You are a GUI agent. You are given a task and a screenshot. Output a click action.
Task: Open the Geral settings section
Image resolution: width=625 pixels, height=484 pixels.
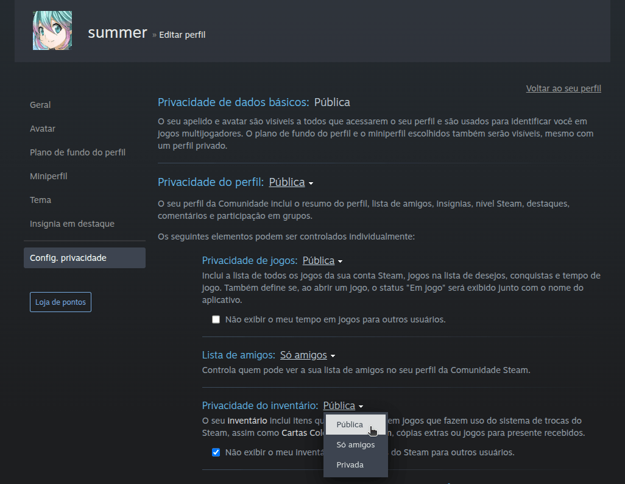click(x=40, y=104)
